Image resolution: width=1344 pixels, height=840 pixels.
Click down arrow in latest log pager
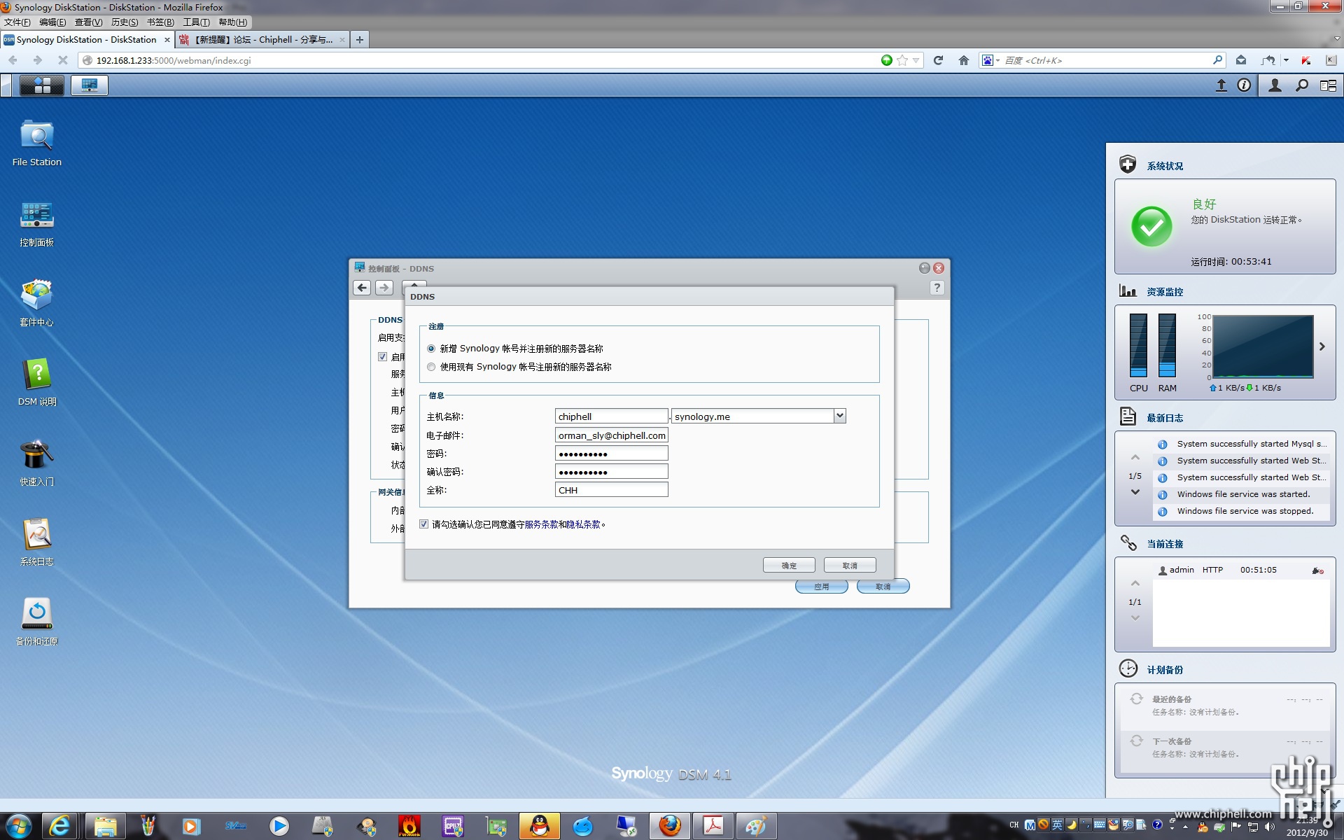click(1135, 492)
